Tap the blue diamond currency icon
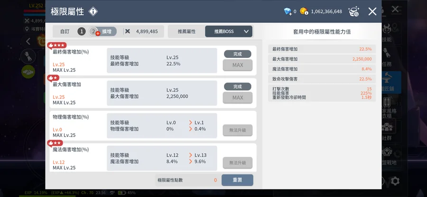Screen dimensions: 427x197 (x=288, y=11)
